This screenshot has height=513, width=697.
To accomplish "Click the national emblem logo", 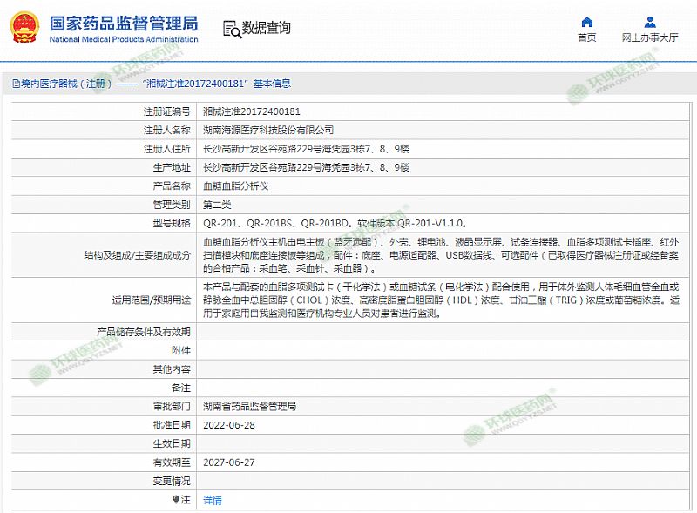I will [24, 28].
